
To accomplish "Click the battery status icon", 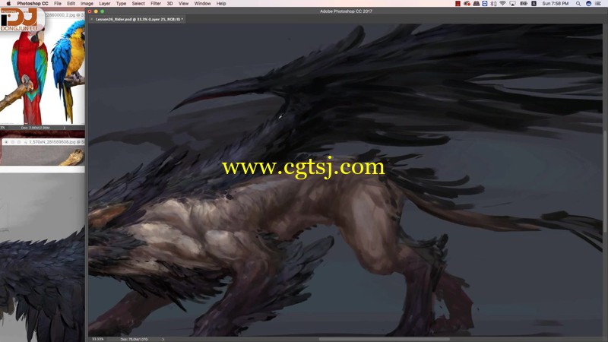I will tap(524, 4).
